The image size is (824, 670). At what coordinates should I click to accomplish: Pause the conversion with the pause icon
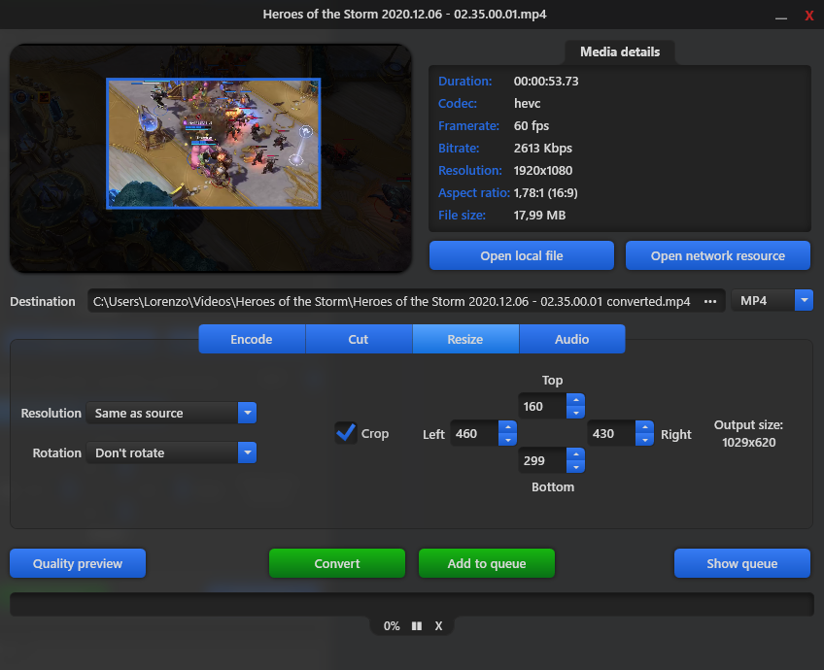point(417,626)
